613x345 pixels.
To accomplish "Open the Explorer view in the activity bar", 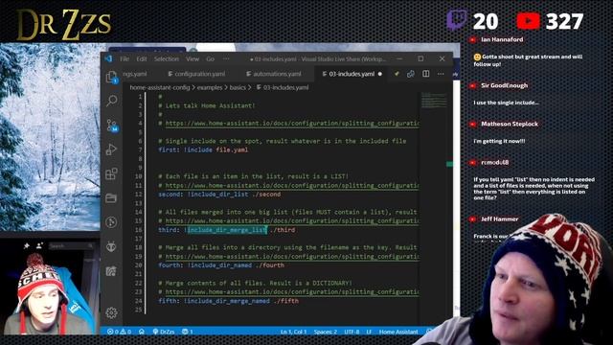I will [x=112, y=77].
